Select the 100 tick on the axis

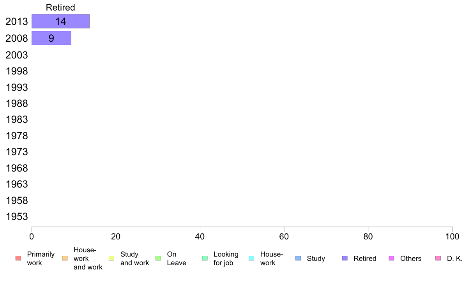(452, 236)
